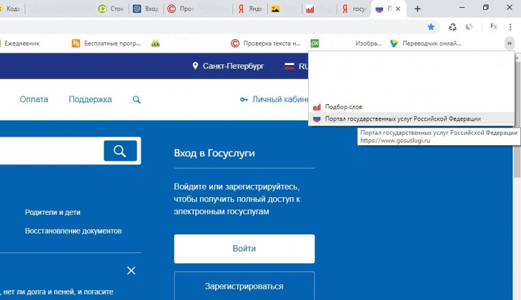Switch to the Сток tab

tap(111, 9)
